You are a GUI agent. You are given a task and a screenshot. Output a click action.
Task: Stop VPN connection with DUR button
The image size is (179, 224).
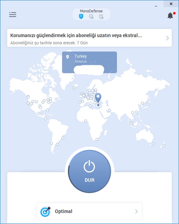point(89,171)
